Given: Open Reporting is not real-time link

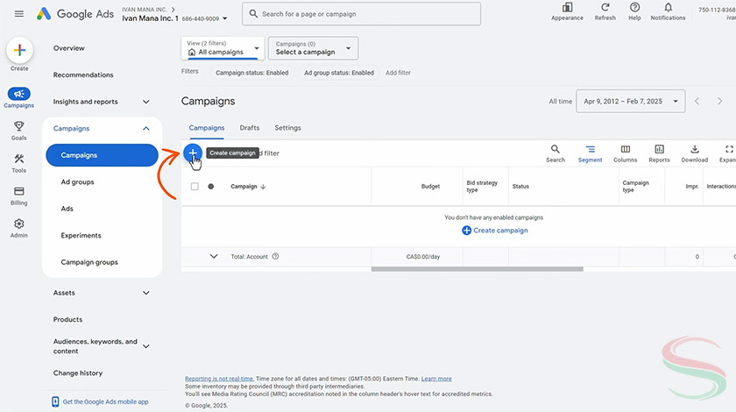Looking at the screenshot, I should click(219, 379).
